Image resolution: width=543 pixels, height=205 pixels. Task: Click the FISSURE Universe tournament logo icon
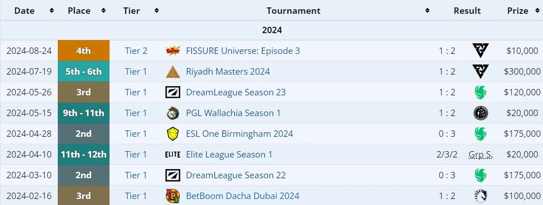[172, 51]
